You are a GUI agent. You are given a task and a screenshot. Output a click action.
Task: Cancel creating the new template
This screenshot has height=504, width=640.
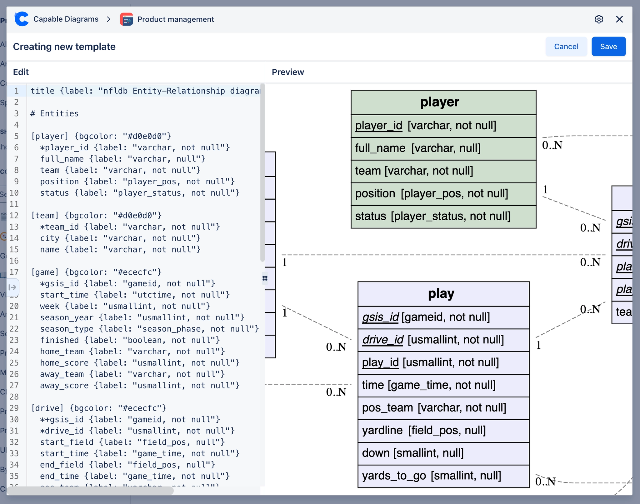pos(566,46)
